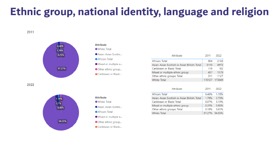Sort percentage table by 2011 column header
This screenshot has height=142, width=275.
point(208,88)
